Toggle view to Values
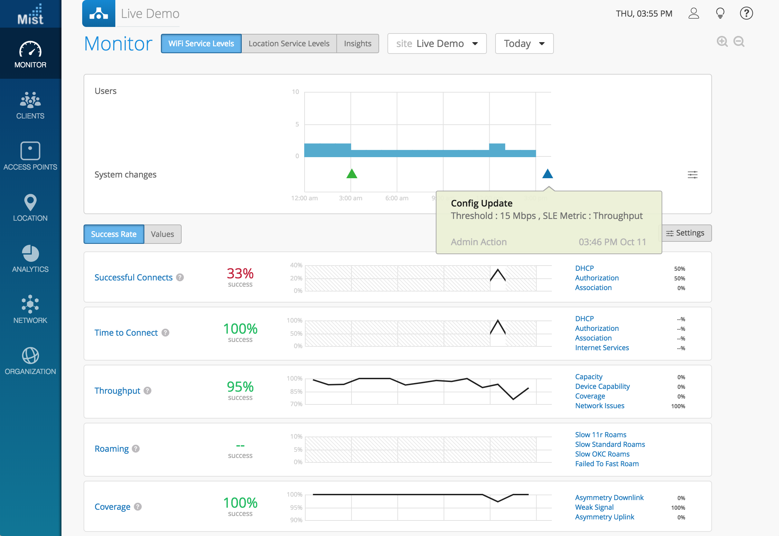The width and height of the screenshot is (779, 536). (162, 234)
